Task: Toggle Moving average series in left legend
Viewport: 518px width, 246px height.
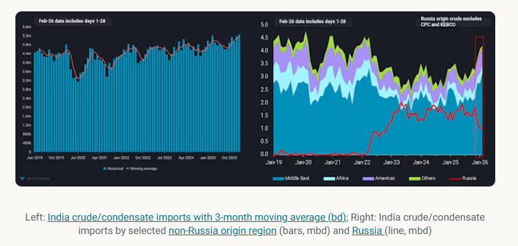Action: point(142,168)
